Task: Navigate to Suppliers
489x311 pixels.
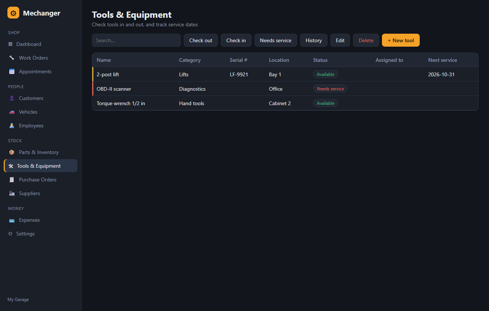Action: (x=41, y=193)
